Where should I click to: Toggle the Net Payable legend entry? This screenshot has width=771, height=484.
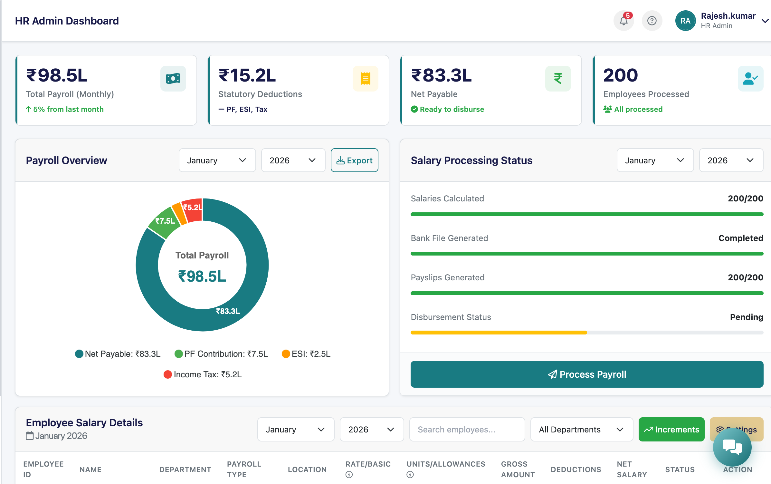[118, 353]
